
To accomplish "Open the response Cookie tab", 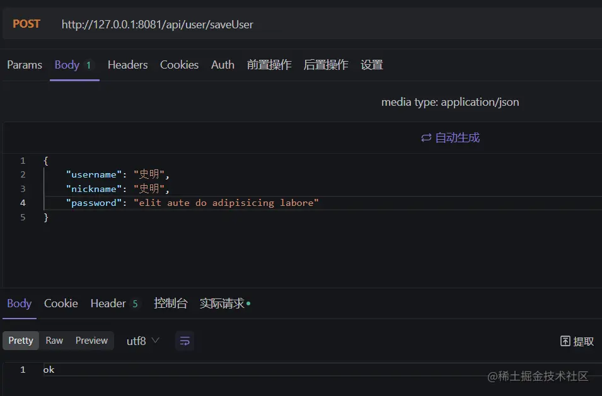I will click(x=61, y=303).
